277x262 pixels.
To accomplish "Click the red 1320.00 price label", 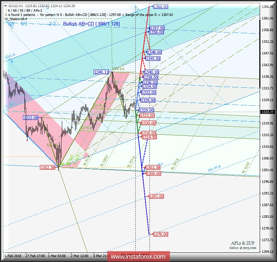I will point(148,123).
